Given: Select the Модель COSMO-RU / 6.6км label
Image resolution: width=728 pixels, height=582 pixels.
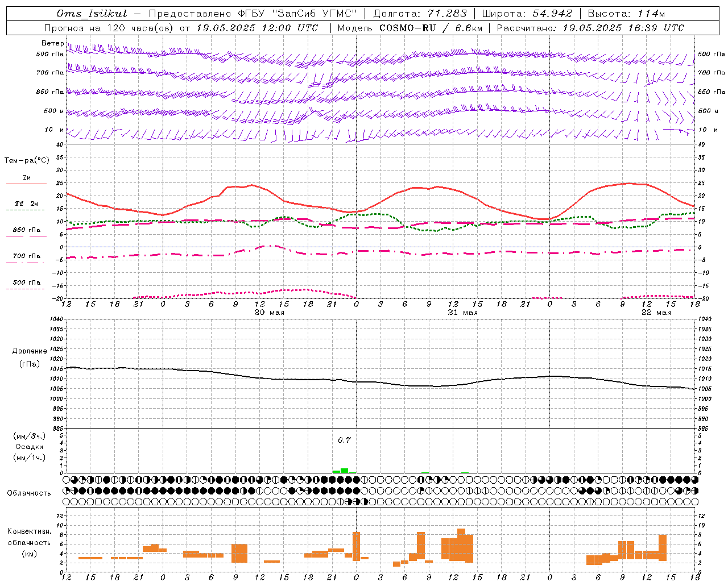Looking at the screenshot, I should tap(410, 28).
